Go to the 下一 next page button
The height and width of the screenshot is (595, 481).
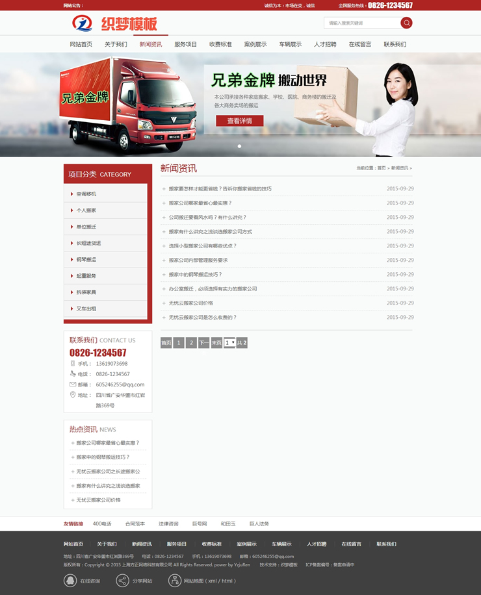tap(203, 342)
